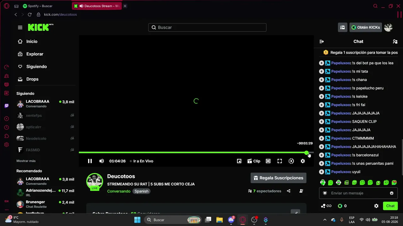Follow the channel via the follow icon
The width and height of the screenshot is (403, 226).
coord(301,191)
